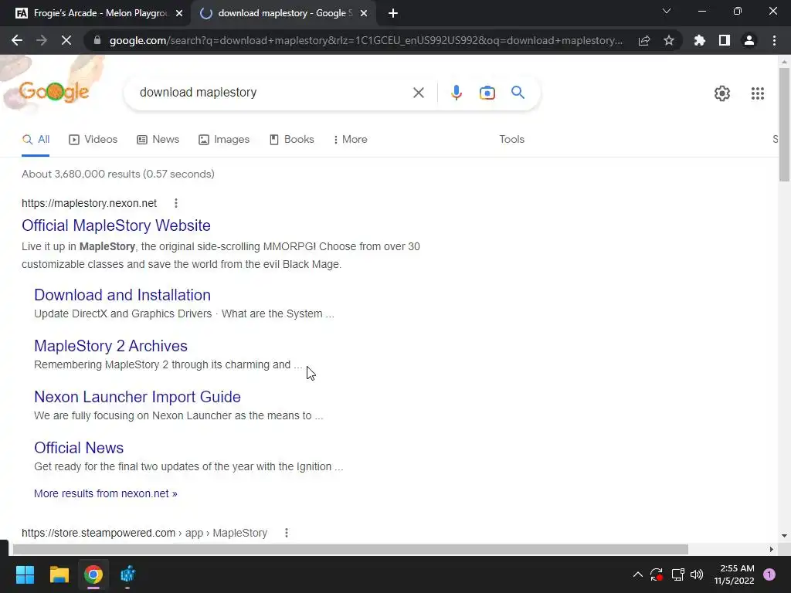Switch to Videos results

point(93,139)
